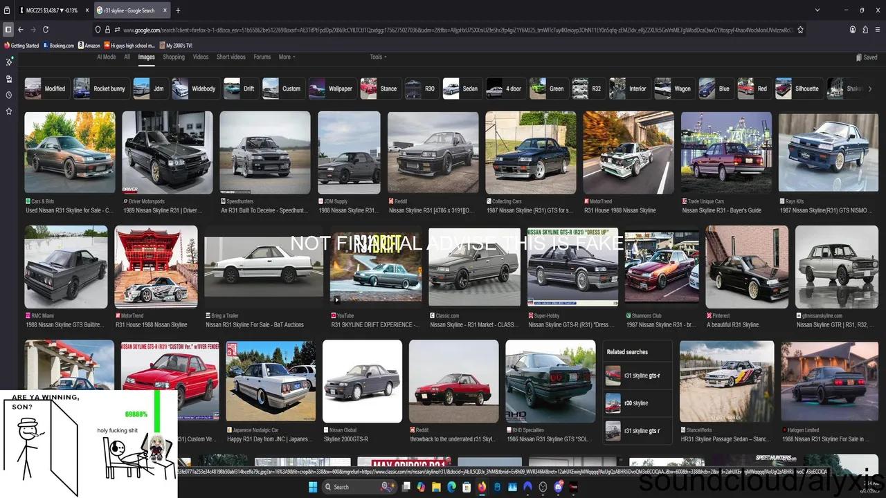The height and width of the screenshot is (498, 886).
Task: Select the Green filter chip
Action: (548, 89)
